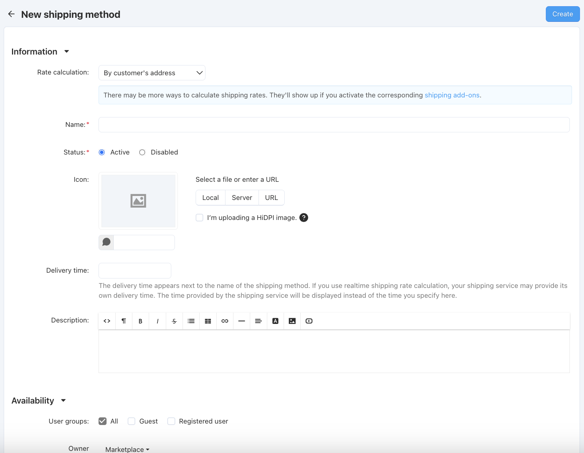
Task: Open paragraph format menu in editor
Action: 124,321
